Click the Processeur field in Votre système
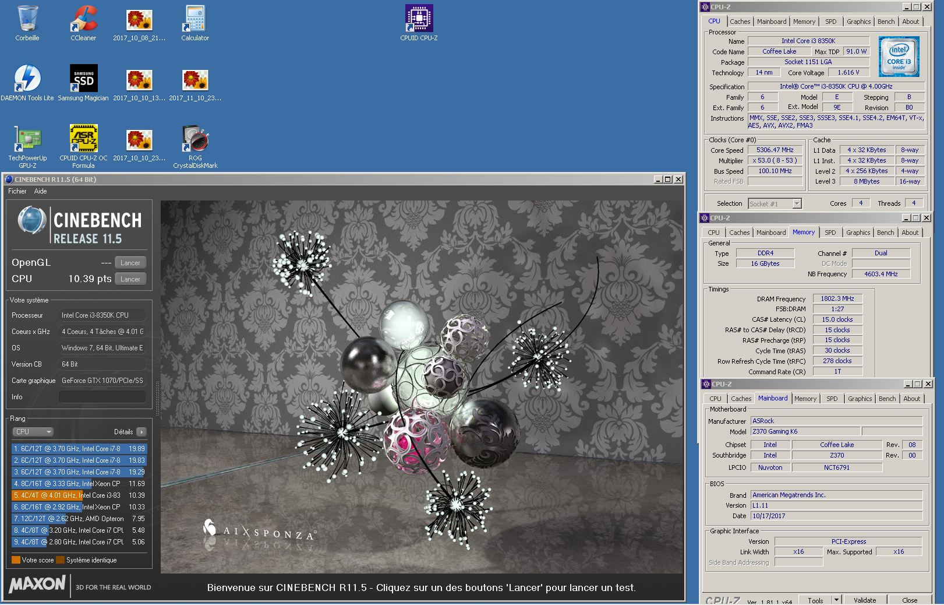 (x=102, y=315)
